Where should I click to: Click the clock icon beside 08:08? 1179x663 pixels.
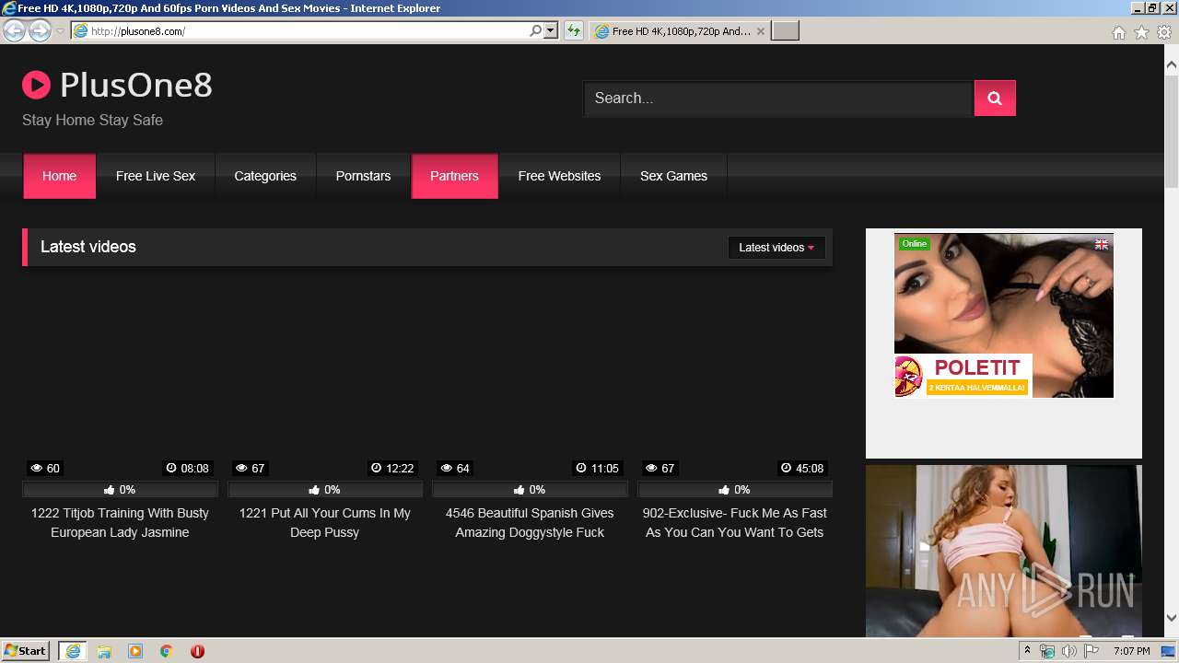[171, 468]
